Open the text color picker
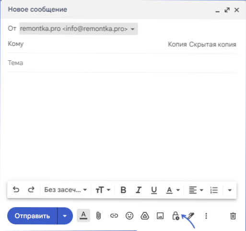 pos(173,190)
